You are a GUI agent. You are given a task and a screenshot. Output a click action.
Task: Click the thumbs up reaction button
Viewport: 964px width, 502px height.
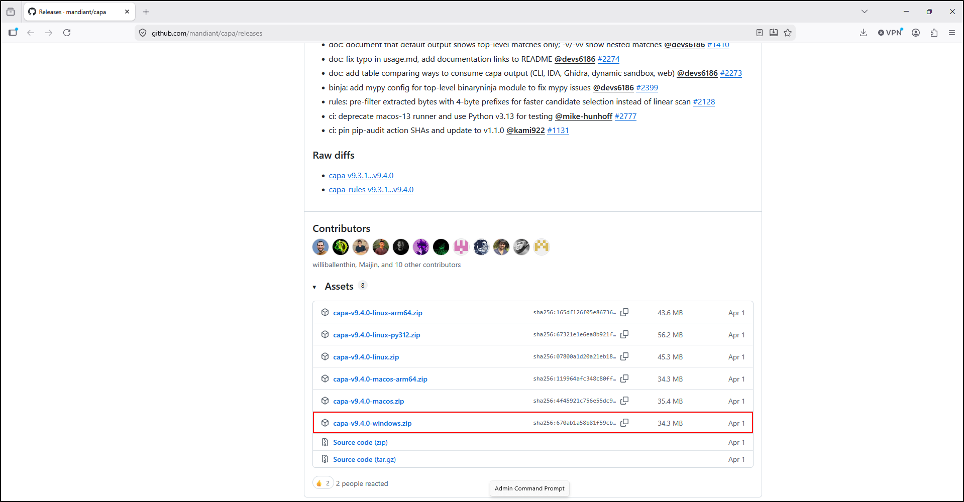tap(323, 483)
